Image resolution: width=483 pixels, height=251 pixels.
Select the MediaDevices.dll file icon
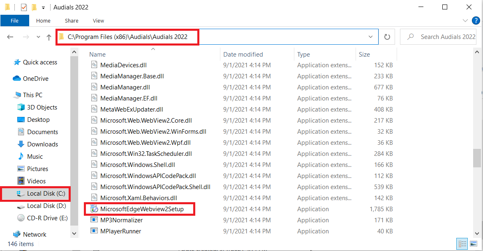tap(94, 65)
